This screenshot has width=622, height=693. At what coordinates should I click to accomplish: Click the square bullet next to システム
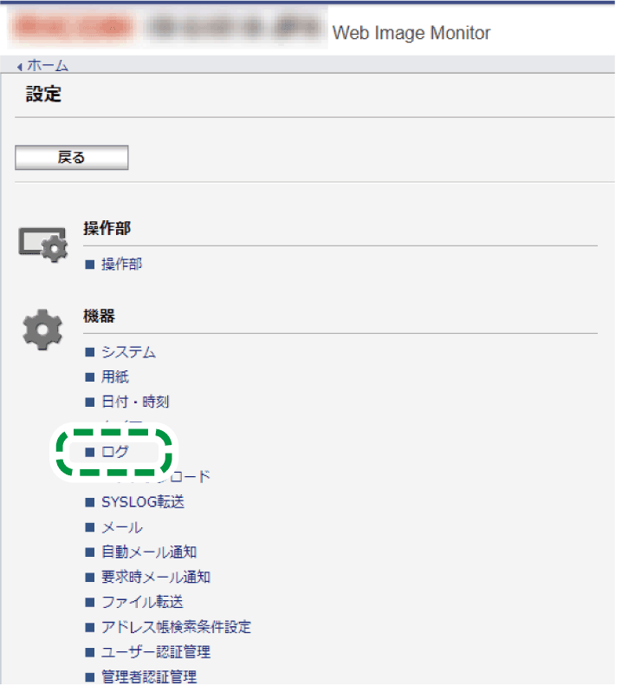pyautogui.click(x=90, y=352)
